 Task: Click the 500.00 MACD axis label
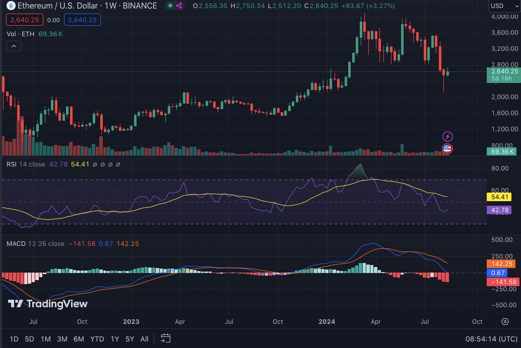pos(502,239)
